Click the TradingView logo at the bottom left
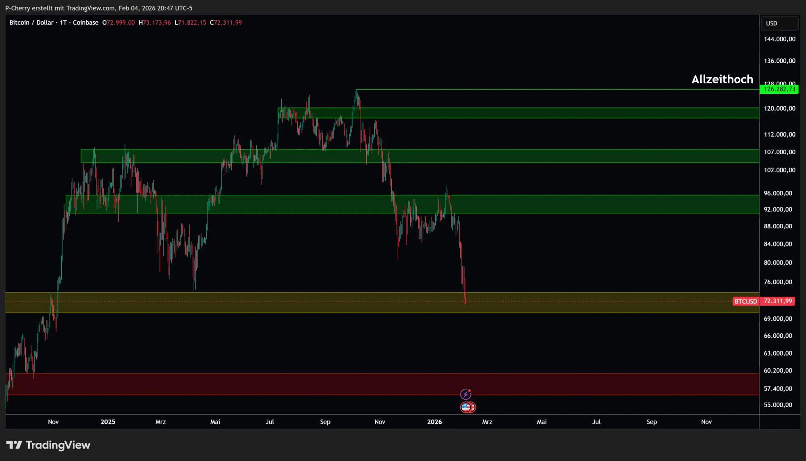Image resolution: width=806 pixels, height=461 pixels. tap(48, 445)
